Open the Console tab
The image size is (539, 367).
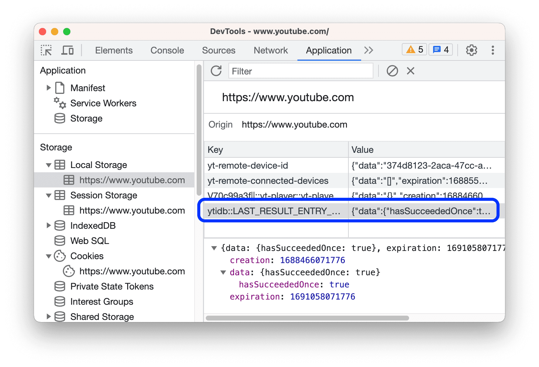coord(167,50)
